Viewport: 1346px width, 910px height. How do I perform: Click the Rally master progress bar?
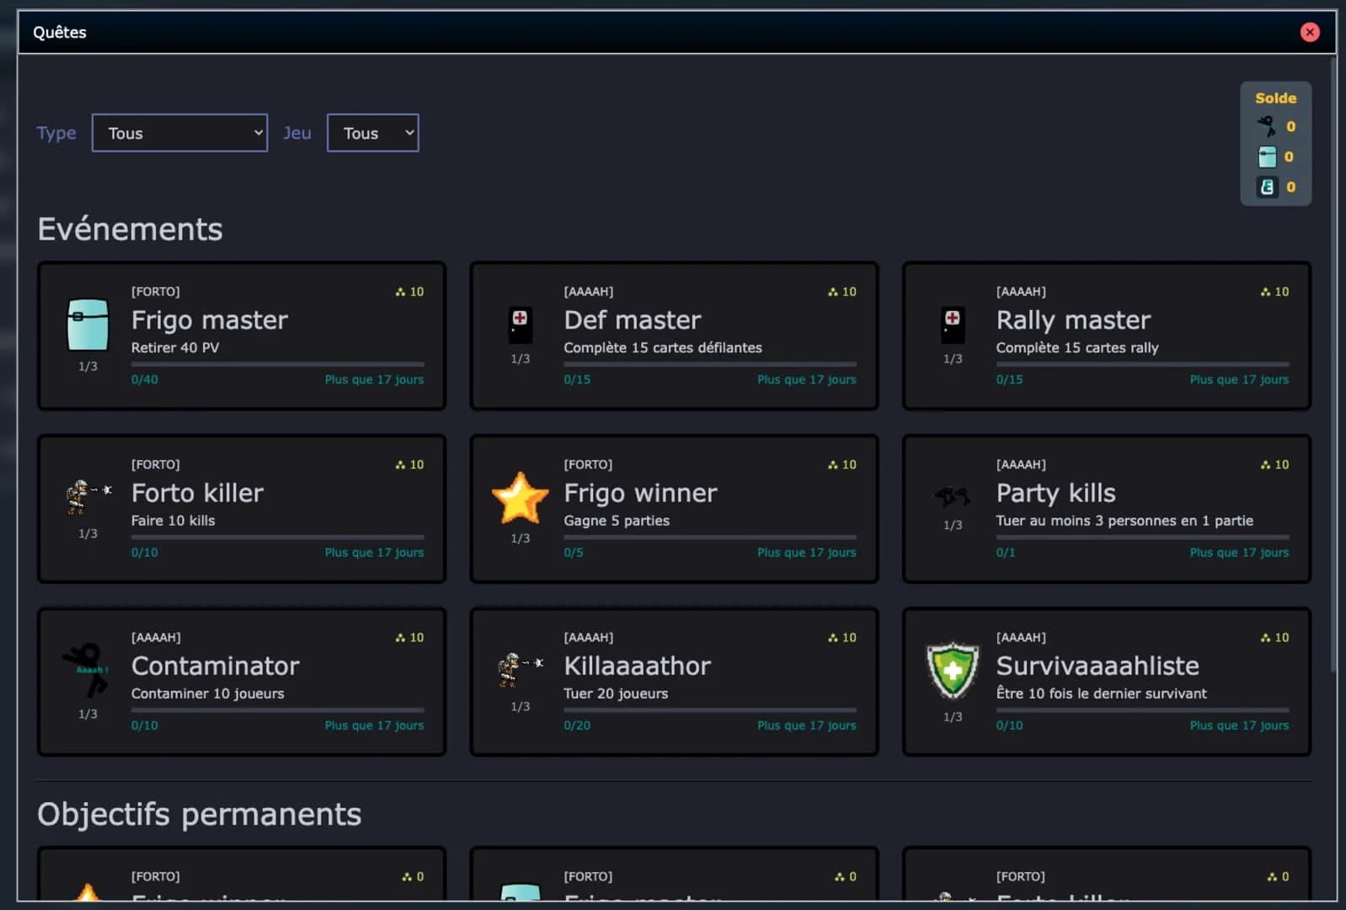(1141, 364)
